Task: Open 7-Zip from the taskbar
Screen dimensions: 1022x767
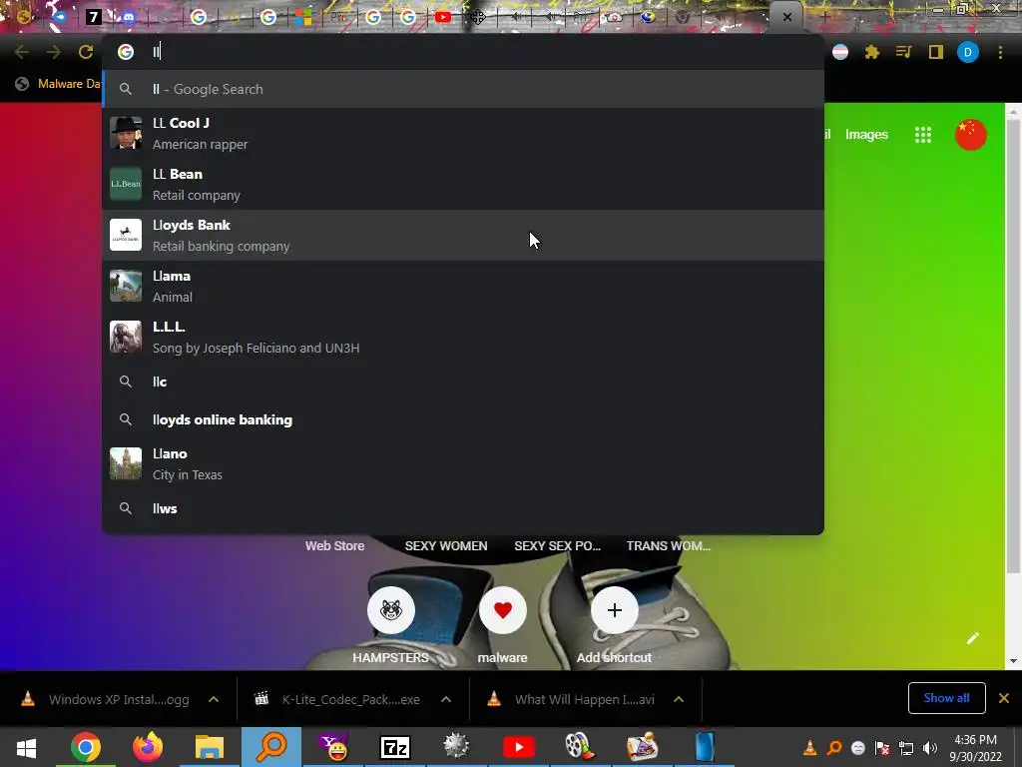Action: (x=395, y=747)
